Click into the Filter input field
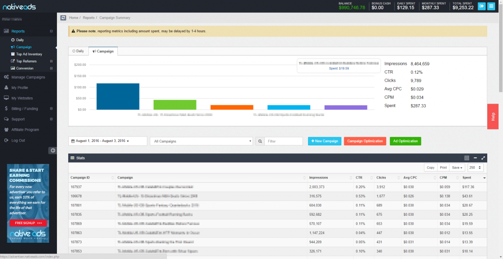This screenshot has height=259, width=503. [x=283, y=141]
